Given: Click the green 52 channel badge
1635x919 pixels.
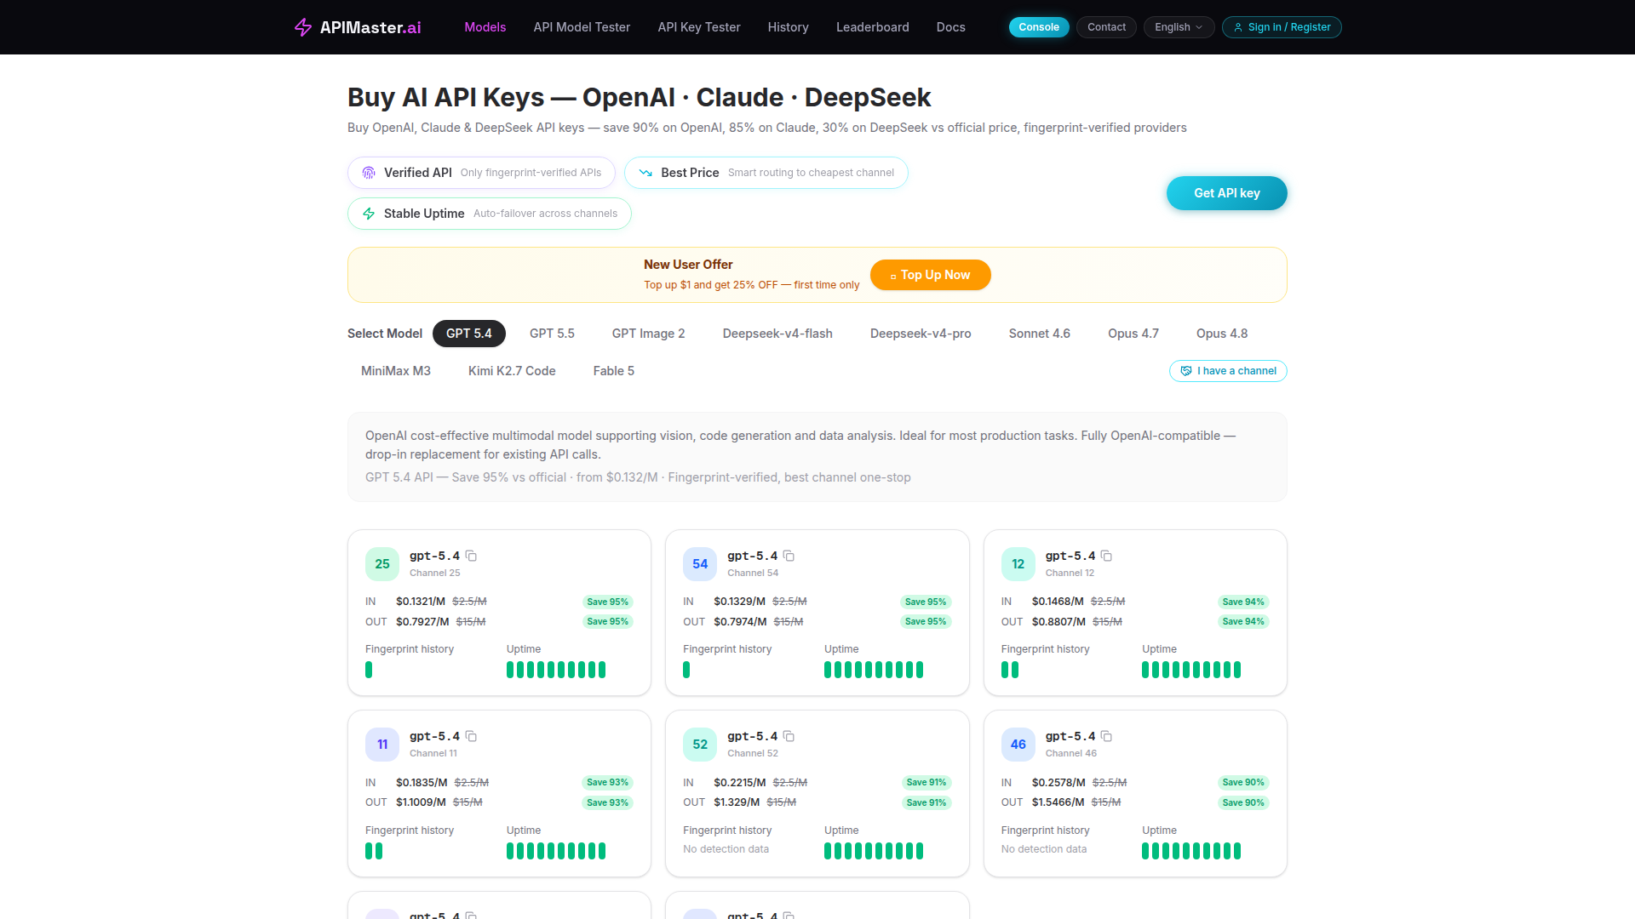Looking at the screenshot, I should [700, 745].
